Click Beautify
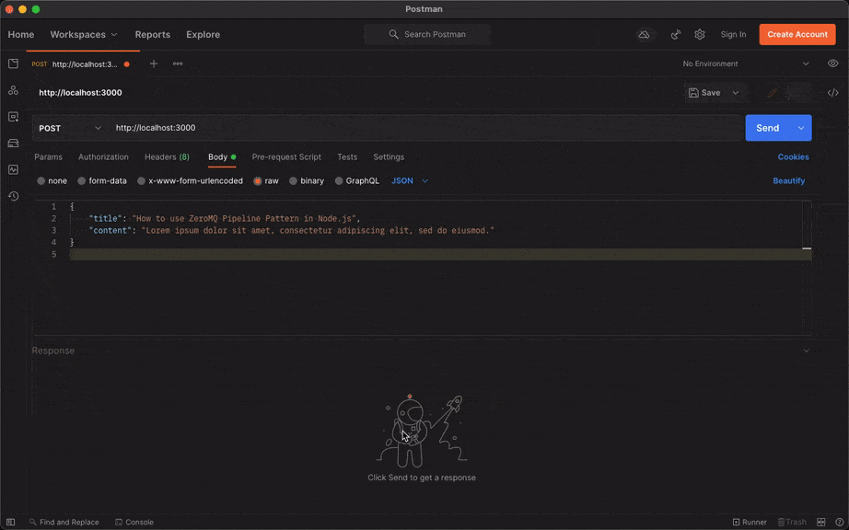This screenshot has height=530, width=849. pos(789,181)
